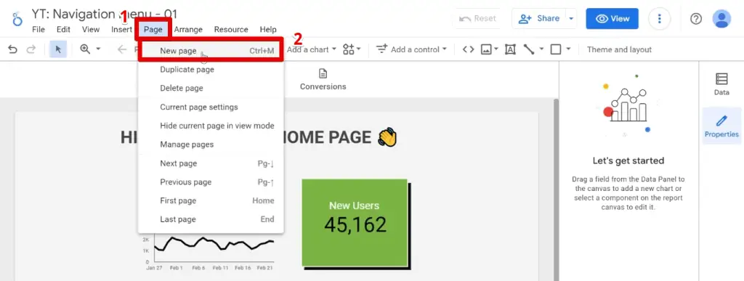Choose Duplicate page menu entry
This screenshot has width=744, height=281.
pos(211,70)
